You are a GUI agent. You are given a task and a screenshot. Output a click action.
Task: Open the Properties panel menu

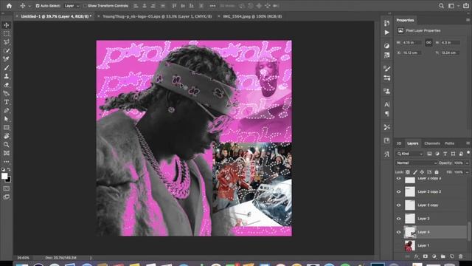click(468, 20)
